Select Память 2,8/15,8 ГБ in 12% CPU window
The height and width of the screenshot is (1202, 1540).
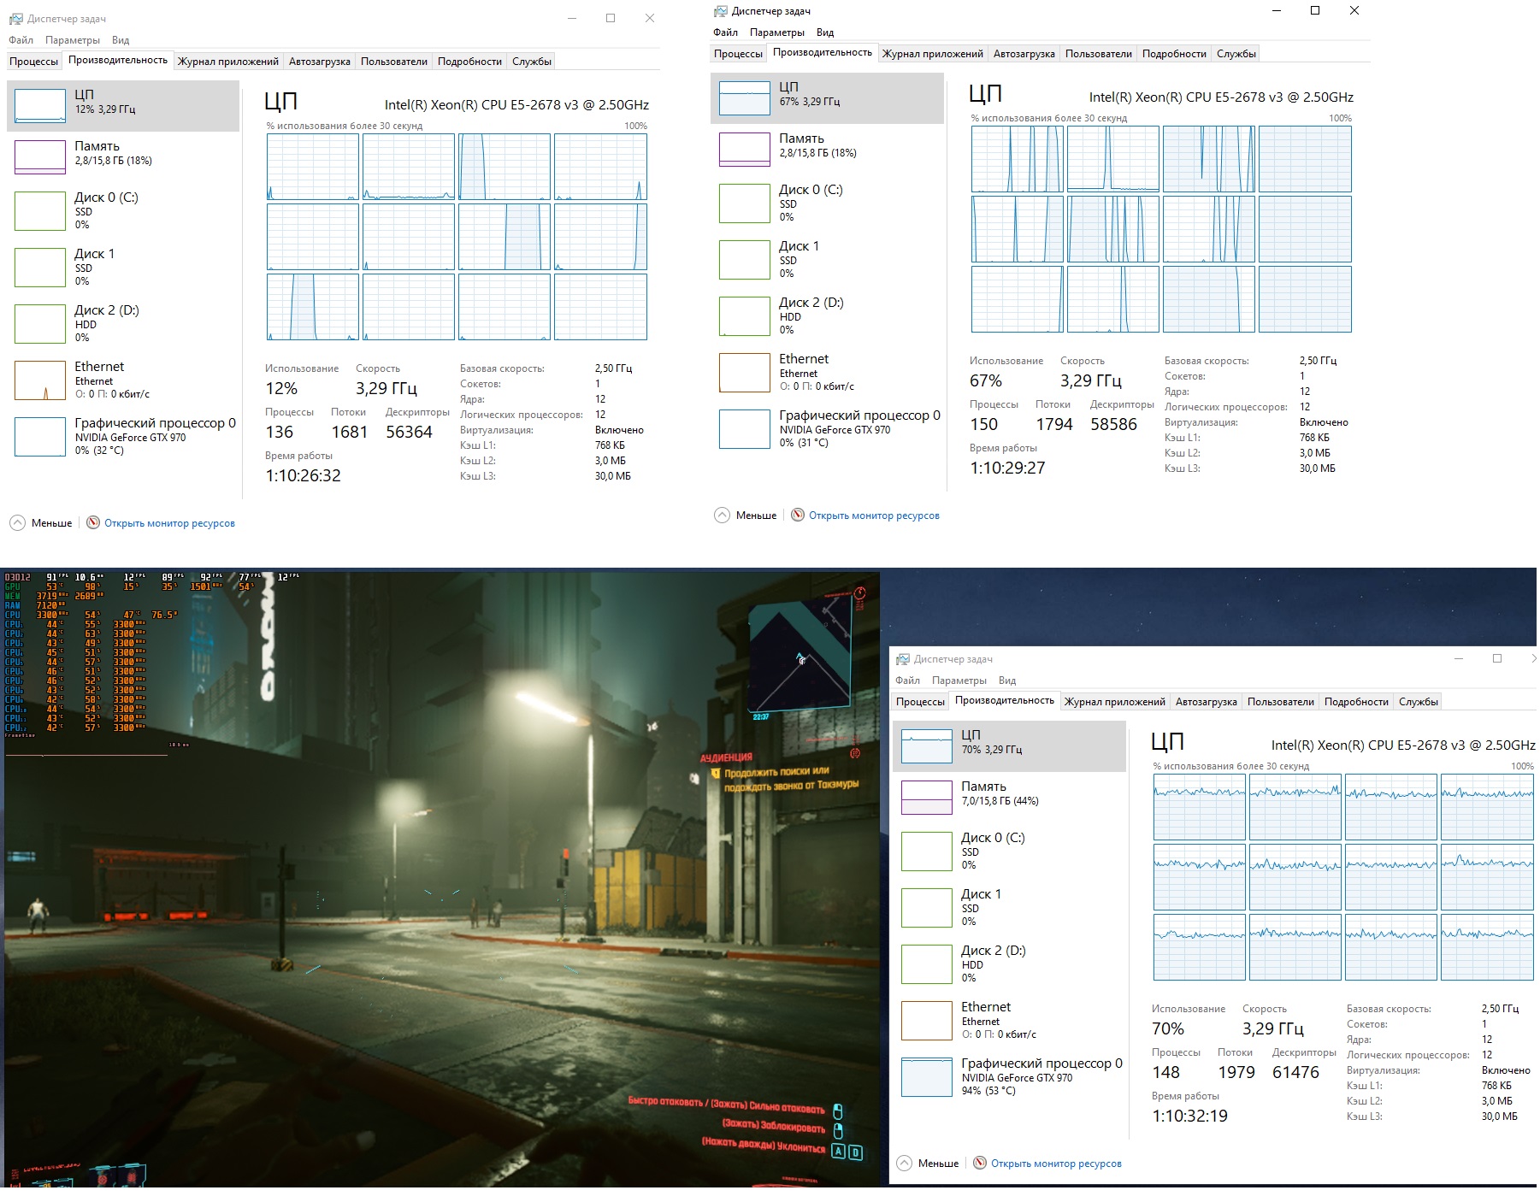tap(123, 157)
